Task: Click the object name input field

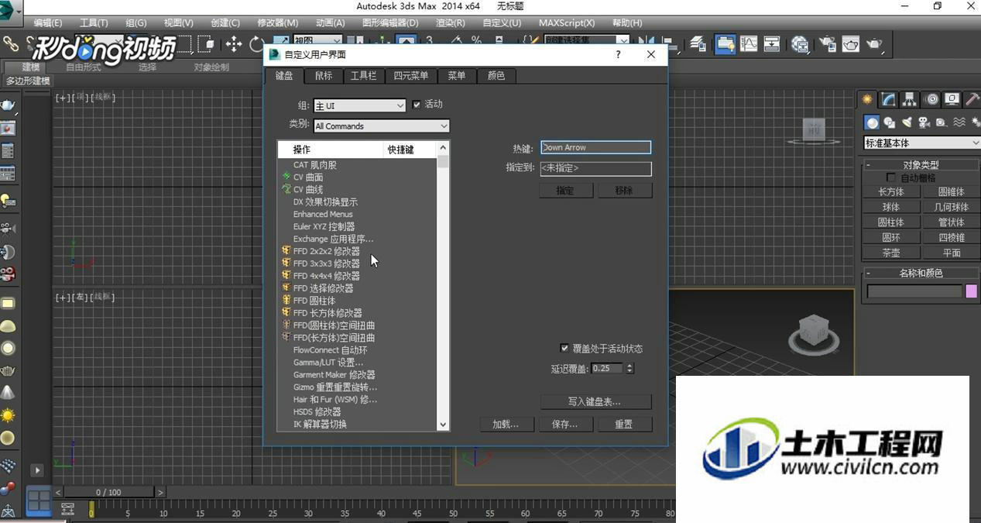Action: coord(914,291)
